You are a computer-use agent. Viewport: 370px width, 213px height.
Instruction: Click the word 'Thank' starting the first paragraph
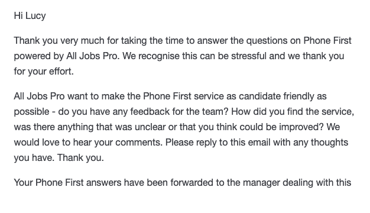coord(27,41)
